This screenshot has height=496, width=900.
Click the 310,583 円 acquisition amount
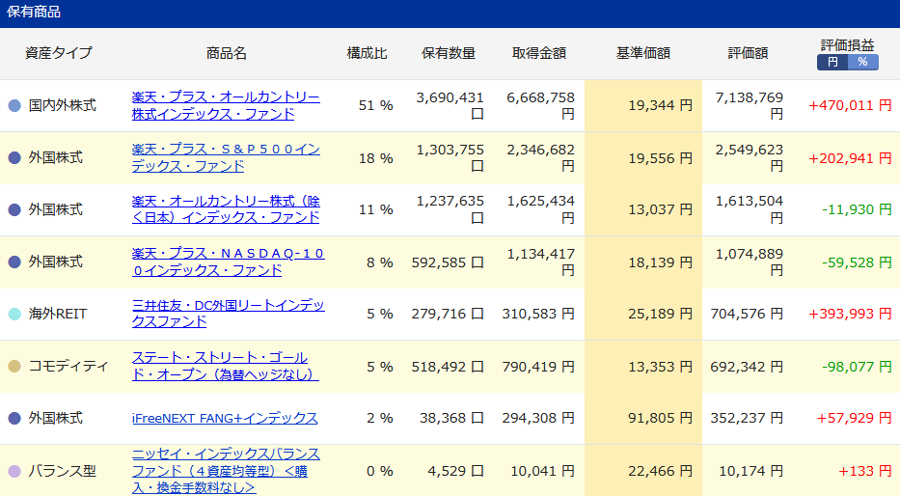click(538, 314)
